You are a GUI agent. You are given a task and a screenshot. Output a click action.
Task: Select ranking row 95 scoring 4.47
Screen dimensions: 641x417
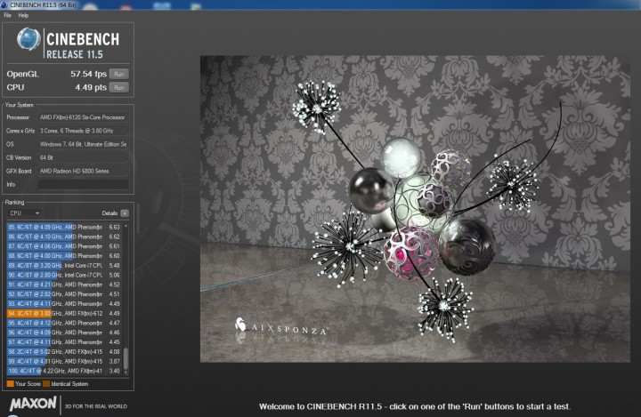pyautogui.click(x=64, y=323)
